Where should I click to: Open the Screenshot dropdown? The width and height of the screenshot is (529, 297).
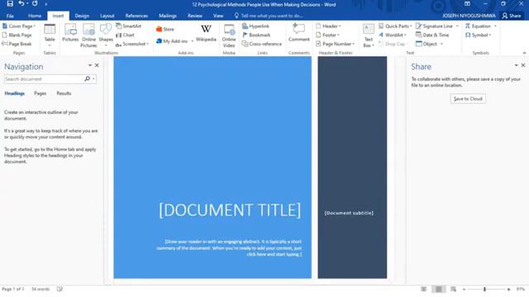(x=147, y=44)
